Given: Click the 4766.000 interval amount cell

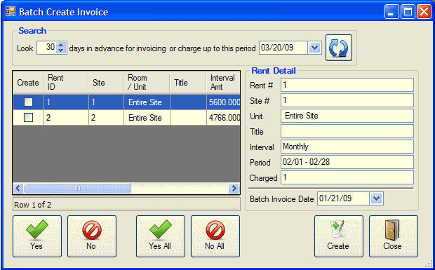Looking at the screenshot, I should (223, 118).
